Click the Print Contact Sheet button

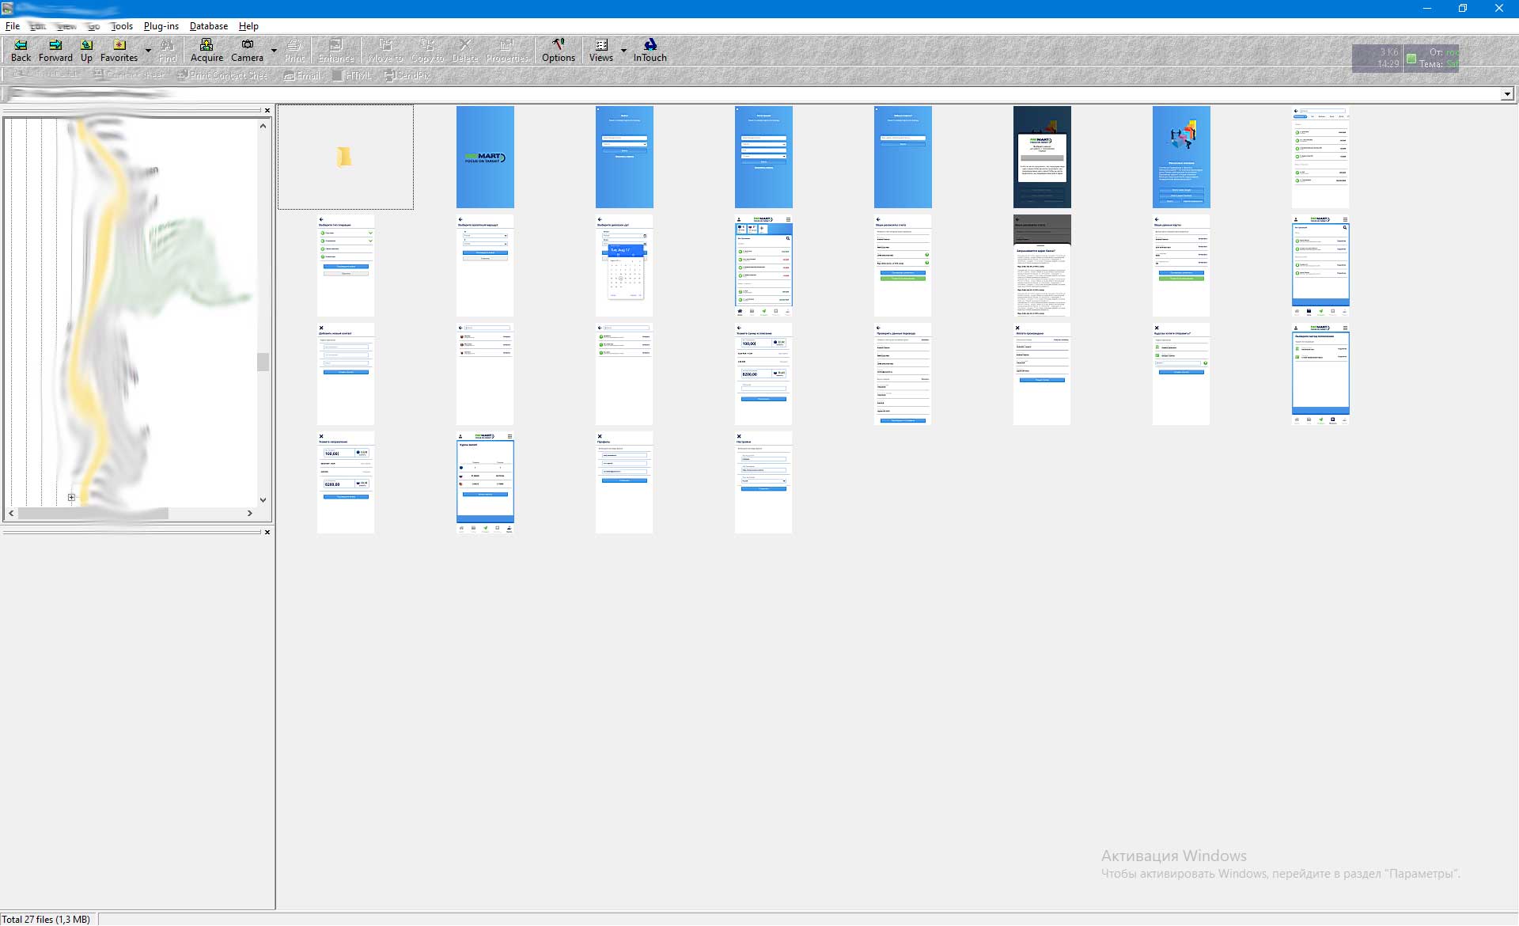[x=222, y=75]
